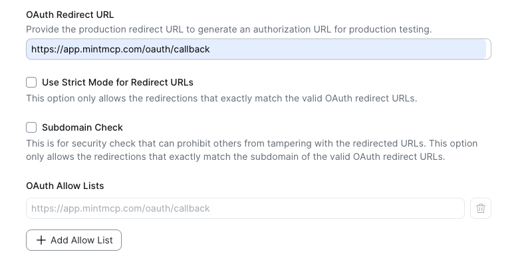
Task: Focus the OAuth Allow Lists input field
Action: tap(245, 208)
